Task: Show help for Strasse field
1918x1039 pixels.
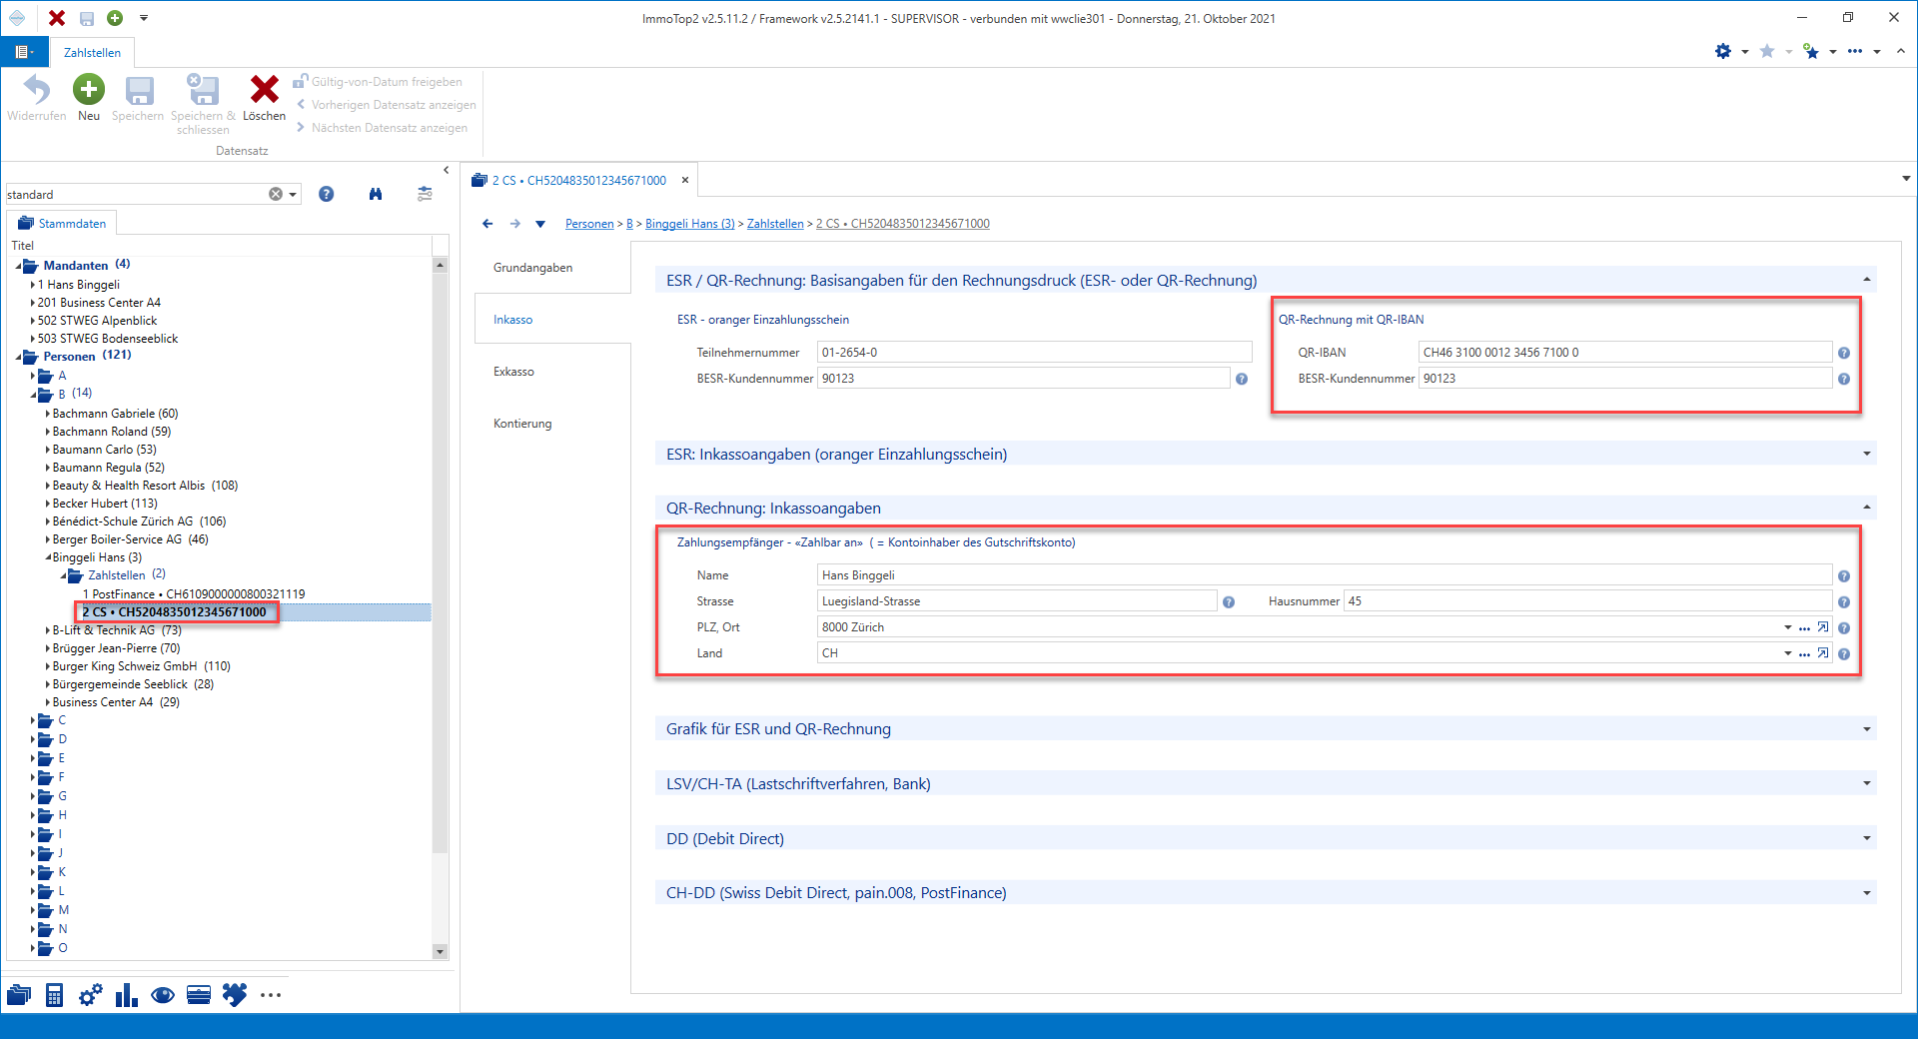Action: pos(1229,602)
